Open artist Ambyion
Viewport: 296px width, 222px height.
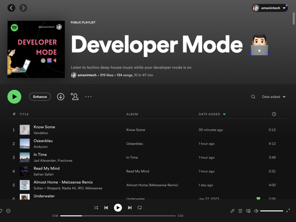pos(41,147)
